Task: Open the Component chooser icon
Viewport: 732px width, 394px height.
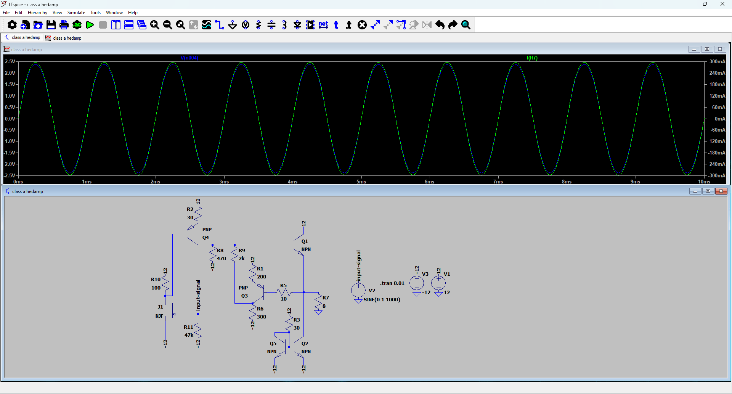Action: 310,25
